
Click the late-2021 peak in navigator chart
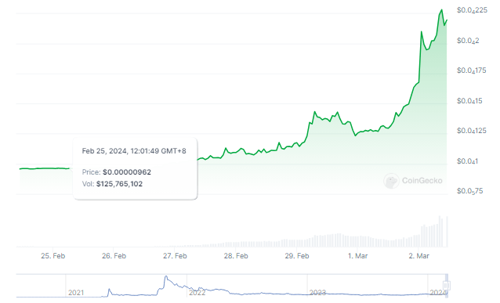(166, 276)
